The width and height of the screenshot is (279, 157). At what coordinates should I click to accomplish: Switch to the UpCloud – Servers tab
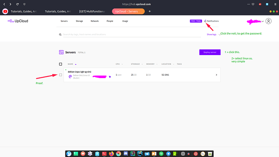click(128, 11)
